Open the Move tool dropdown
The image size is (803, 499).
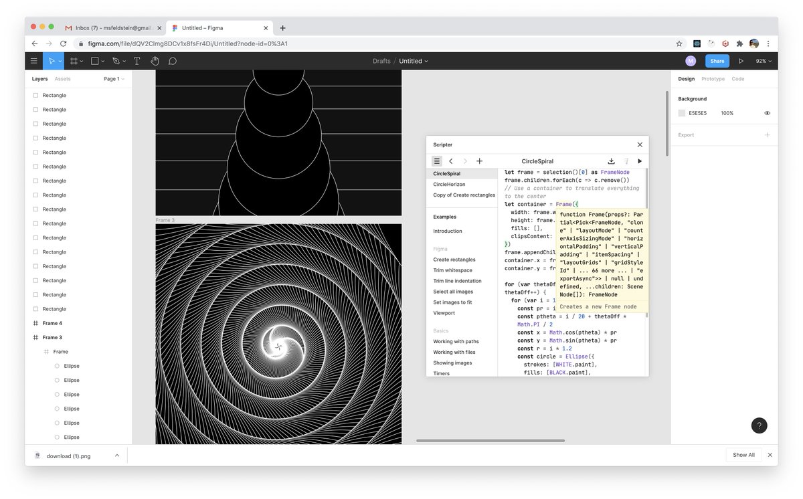pyautogui.click(x=60, y=61)
